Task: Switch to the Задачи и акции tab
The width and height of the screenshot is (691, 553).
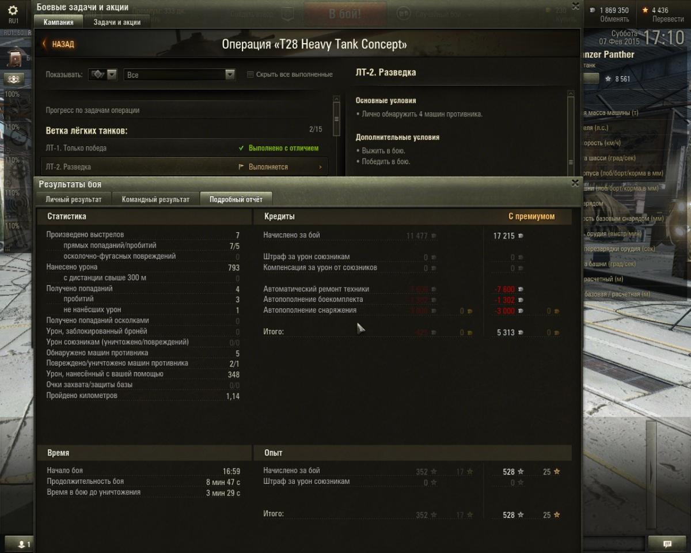Action: point(117,22)
